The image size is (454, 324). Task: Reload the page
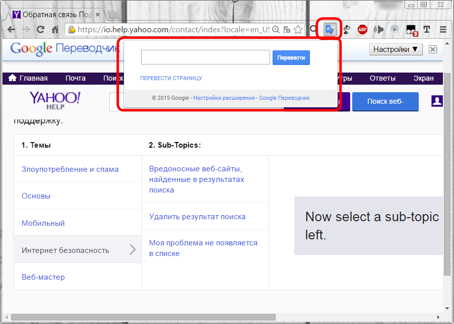click(x=40, y=29)
